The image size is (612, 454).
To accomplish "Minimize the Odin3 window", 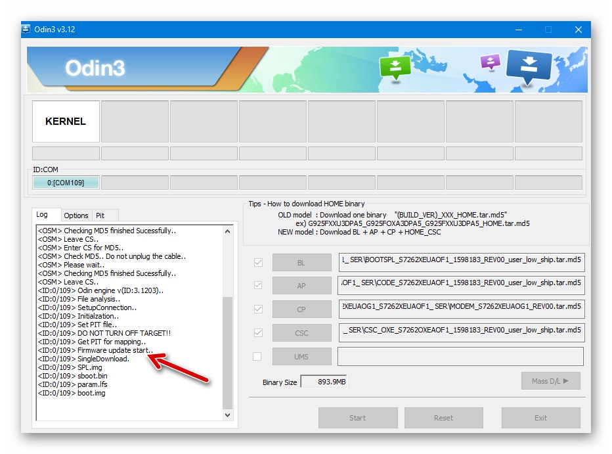I will click(x=519, y=30).
